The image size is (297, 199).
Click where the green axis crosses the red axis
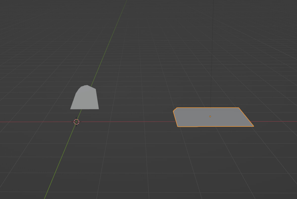coord(76,122)
